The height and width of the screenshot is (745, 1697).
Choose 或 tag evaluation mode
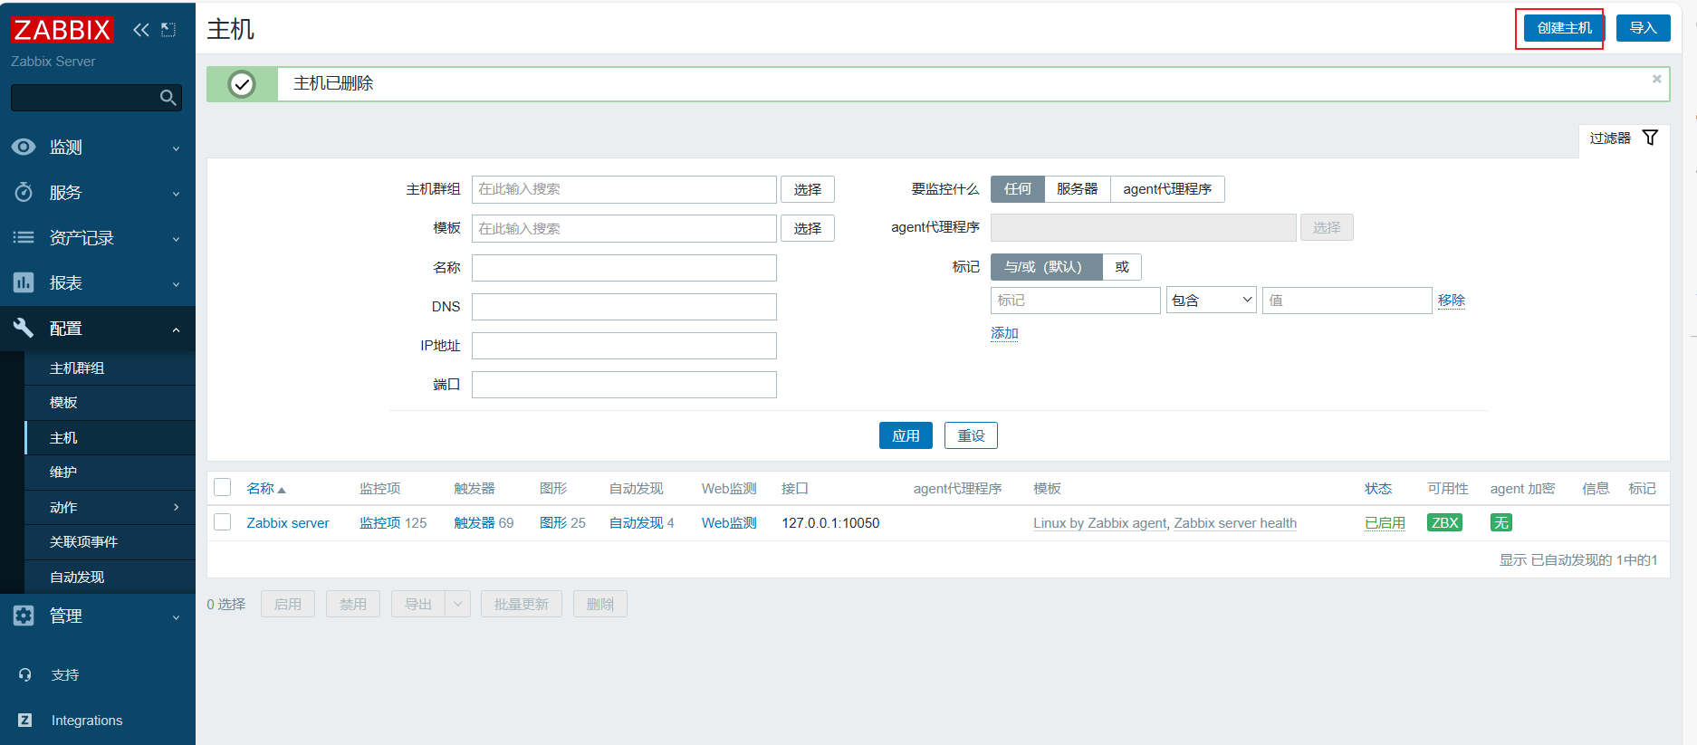click(x=1122, y=267)
